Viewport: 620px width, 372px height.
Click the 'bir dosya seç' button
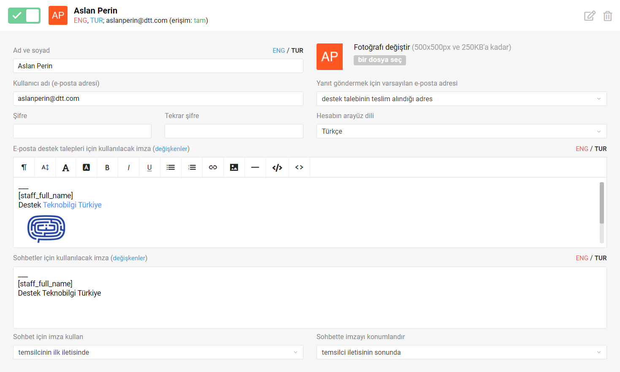tap(379, 60)
